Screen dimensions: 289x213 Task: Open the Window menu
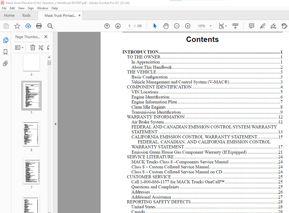coord(43,8)
